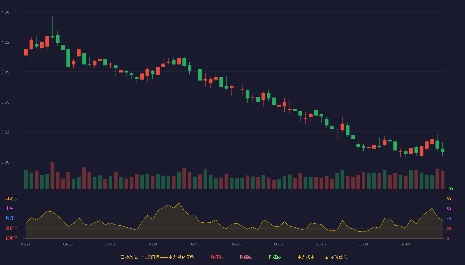Click the tallest red volume bar

coord(52,175)
